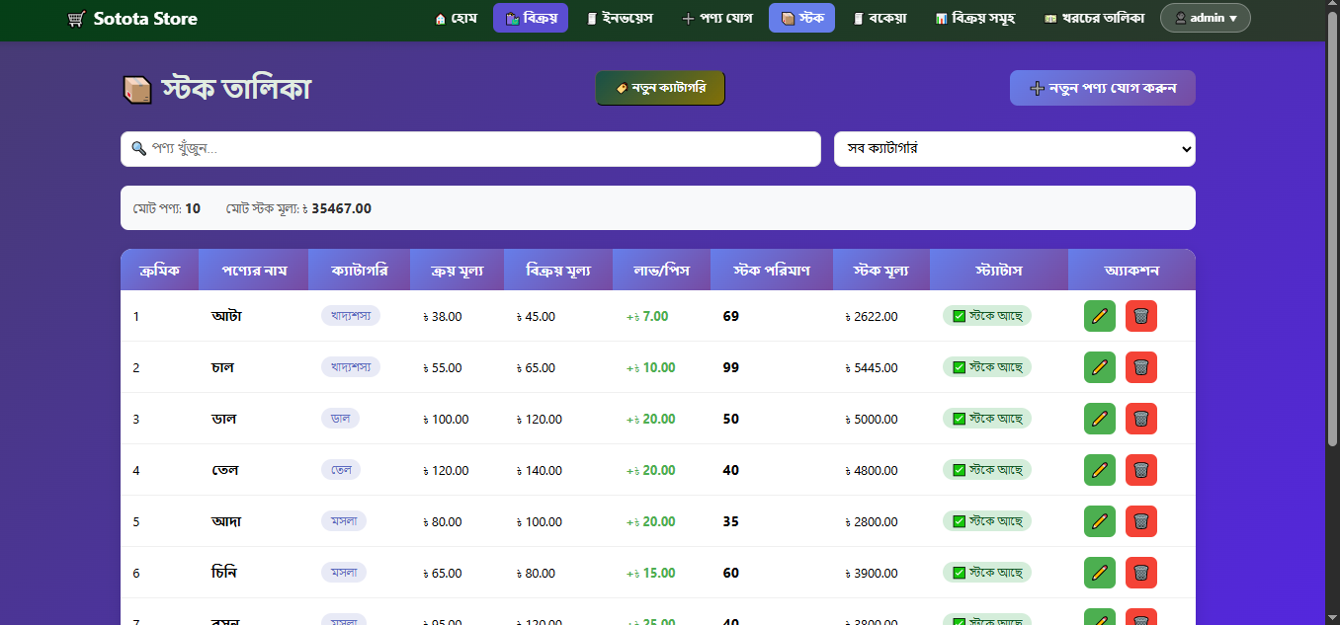Open the সব ক্যাটাগরি filter dropdown
Screen dimensions: 1340x625
pyautogui.click(x=1015, y=149)
